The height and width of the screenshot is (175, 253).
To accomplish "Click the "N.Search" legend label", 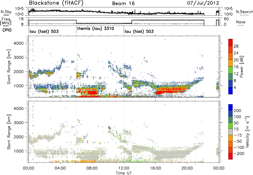I will 244,12.
